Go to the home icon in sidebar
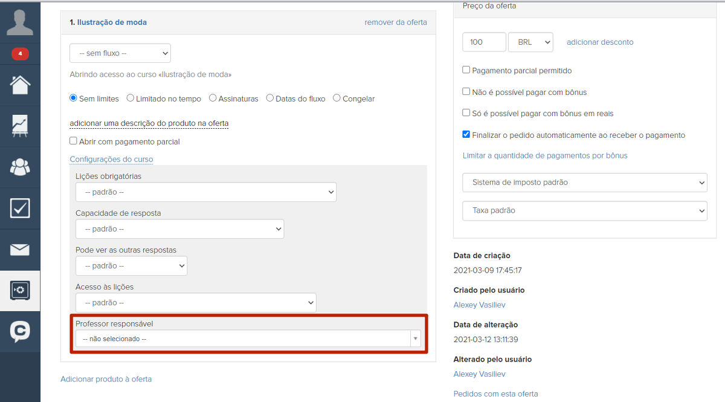 click(x=20, y=85)
